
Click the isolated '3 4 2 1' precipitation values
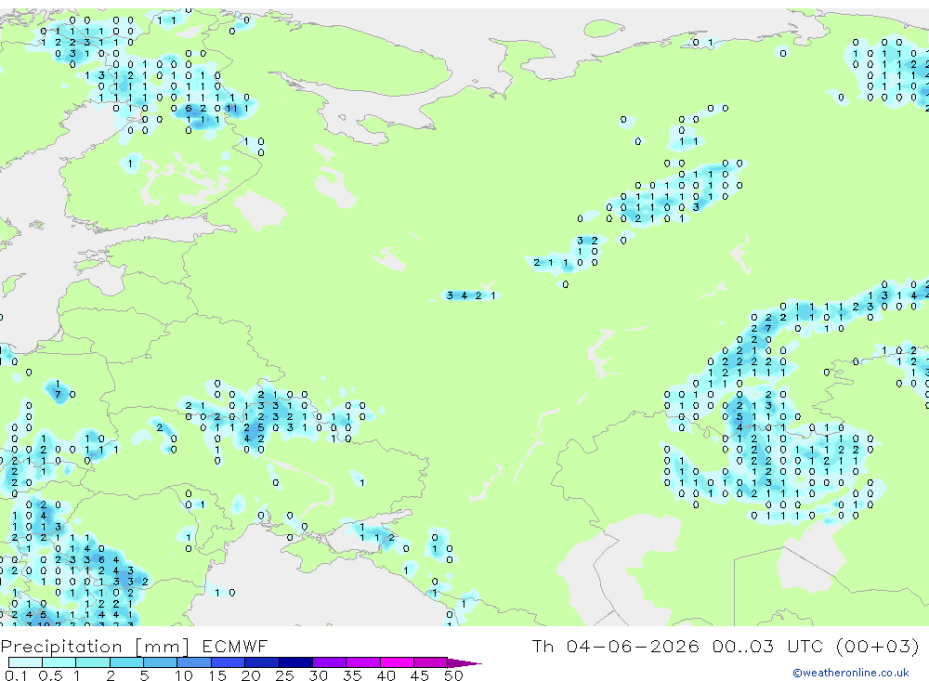click(x=472, y=295)
